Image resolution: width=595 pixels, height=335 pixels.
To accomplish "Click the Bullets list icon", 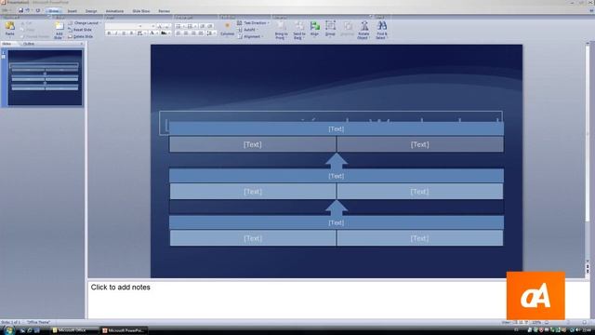I will pos(179,26).
